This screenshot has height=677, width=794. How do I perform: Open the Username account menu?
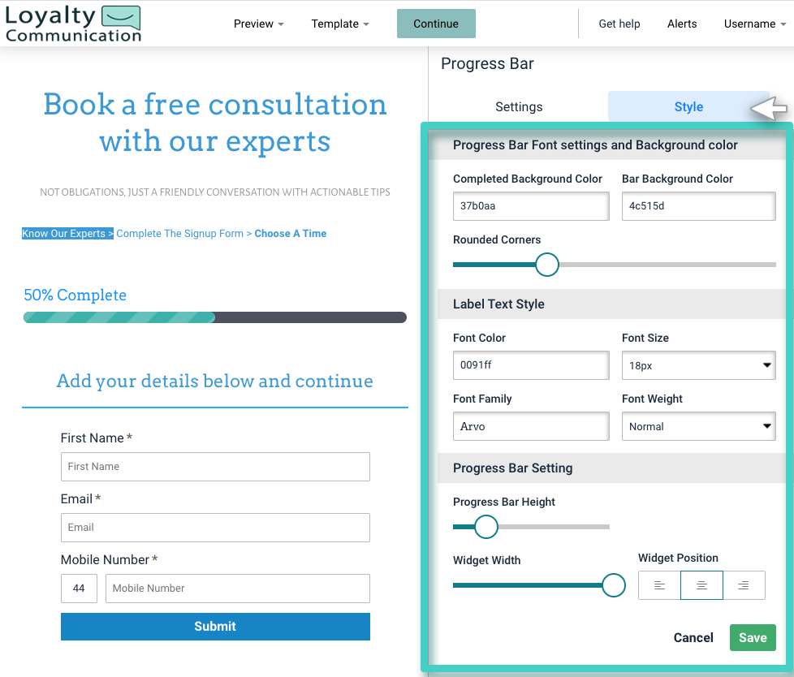[x=755, y=24]
